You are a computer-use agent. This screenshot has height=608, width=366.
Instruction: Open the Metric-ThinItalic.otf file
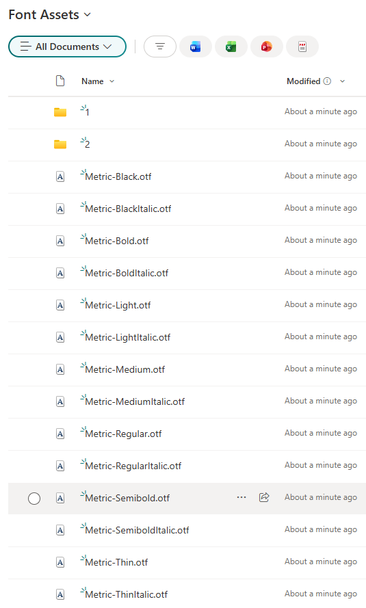(x=127, y=594)
